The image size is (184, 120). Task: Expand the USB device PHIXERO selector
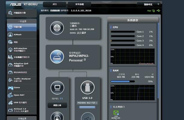(x=87, y=103)
